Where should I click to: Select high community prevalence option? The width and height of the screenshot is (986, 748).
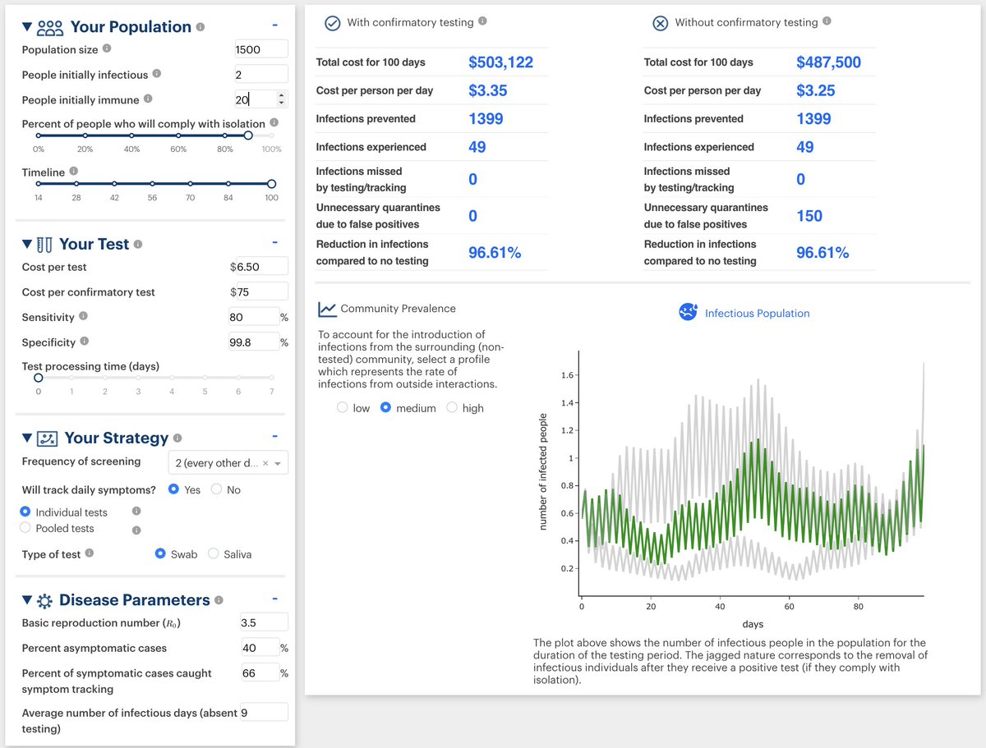click(x=452, y=408)
